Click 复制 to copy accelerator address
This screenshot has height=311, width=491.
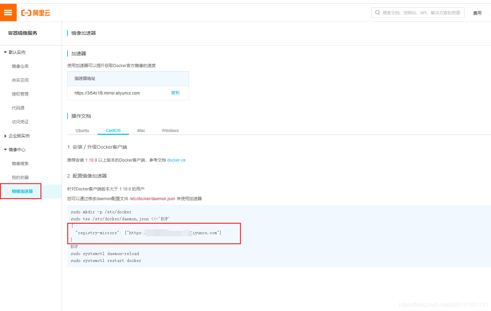pos(176,93)
